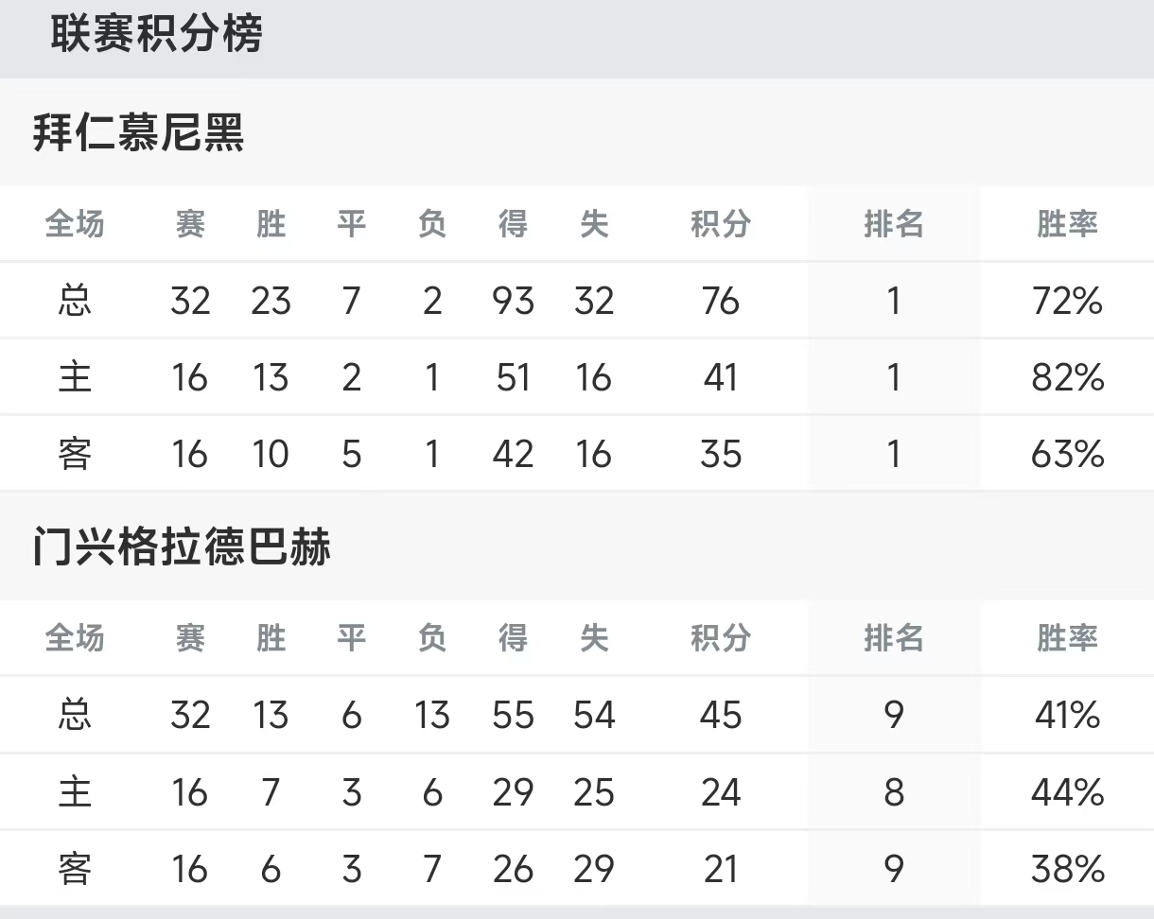The image size is (1154, 919).
Task: Click 拜仁慕尼黑 total points value 76
Action: [x=721, y=301]
